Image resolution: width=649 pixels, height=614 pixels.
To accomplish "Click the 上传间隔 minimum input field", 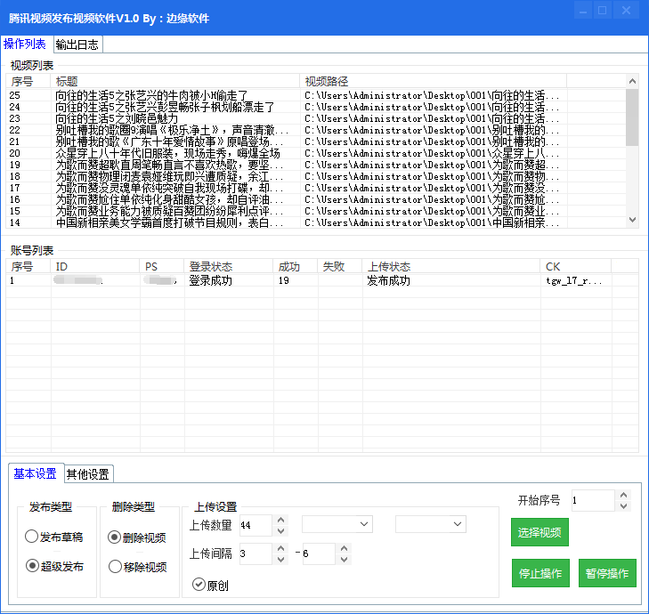I will pos(256,553).
